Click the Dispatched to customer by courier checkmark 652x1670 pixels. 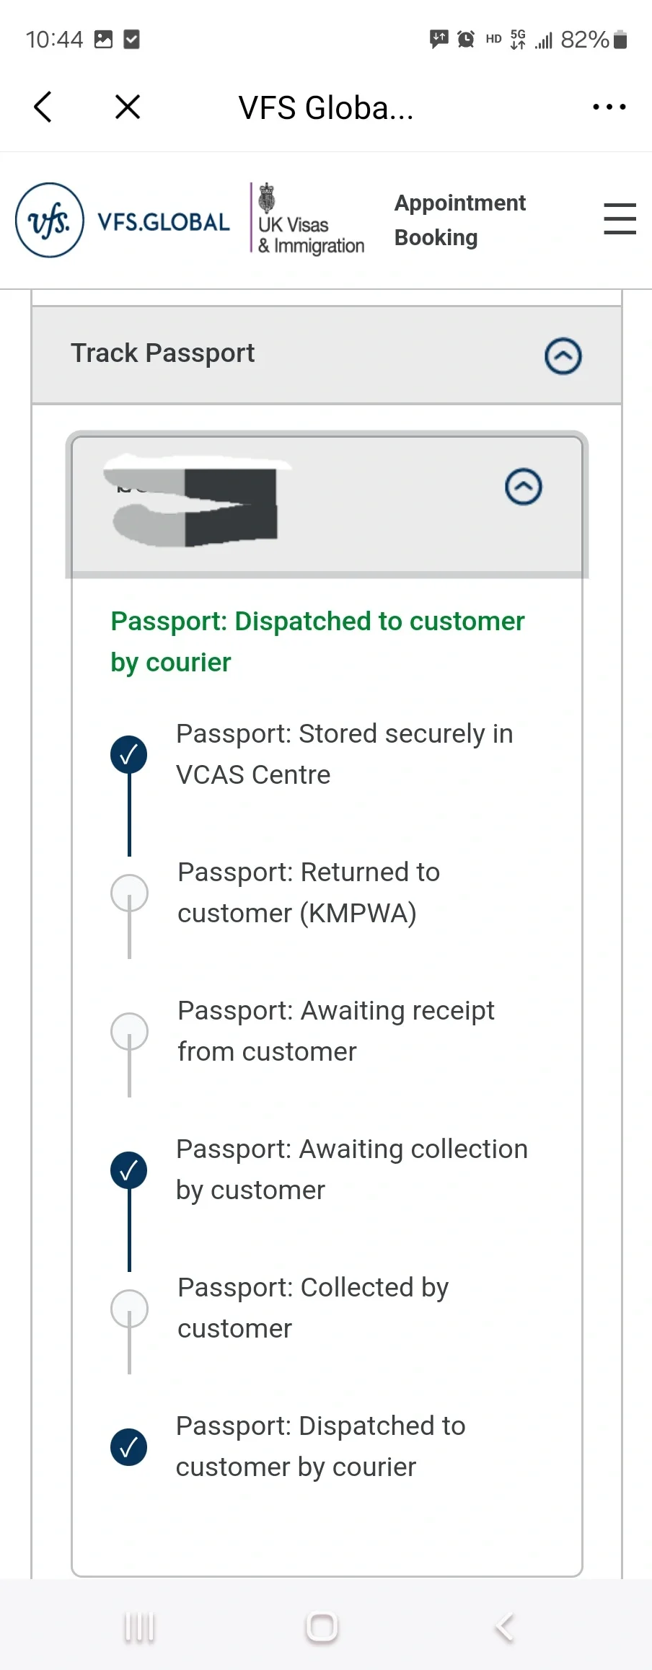click(129, 1446)
